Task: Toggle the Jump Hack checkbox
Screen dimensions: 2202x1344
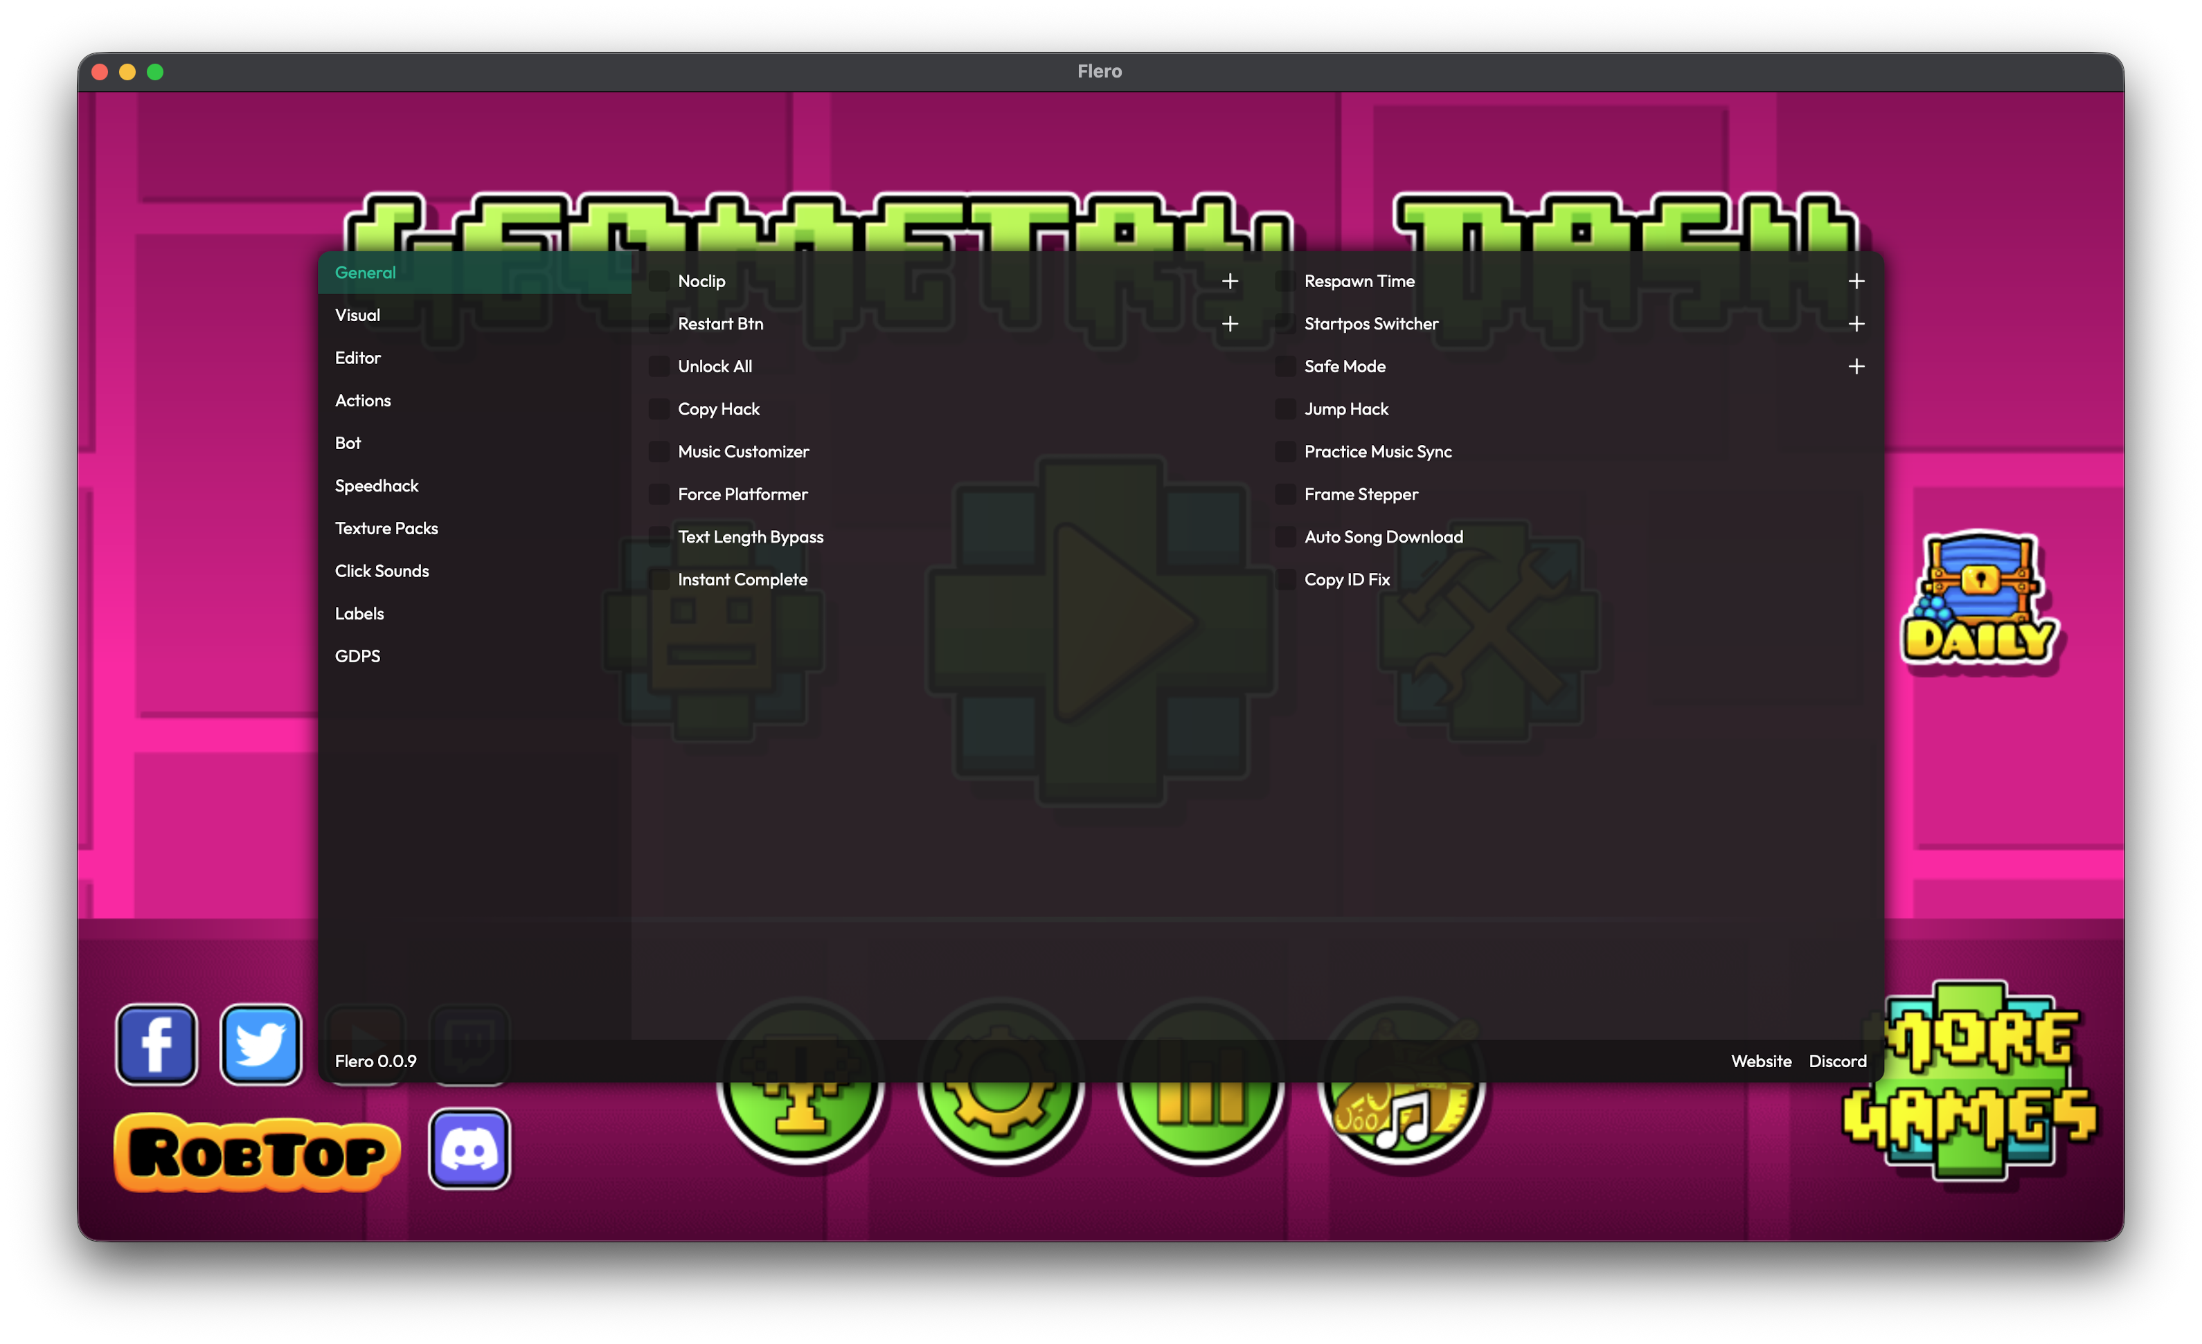Action: pos(1286,409)
